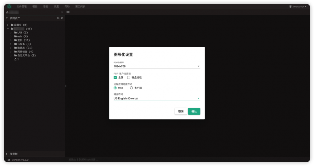
Task: Open the jumpserver user account dropdown
Action: [x=297, y=7]
